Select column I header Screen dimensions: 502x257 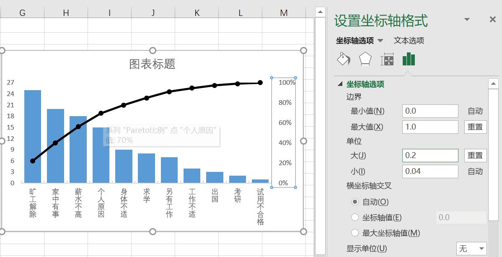pyautogui.click(x=109, y=13)
